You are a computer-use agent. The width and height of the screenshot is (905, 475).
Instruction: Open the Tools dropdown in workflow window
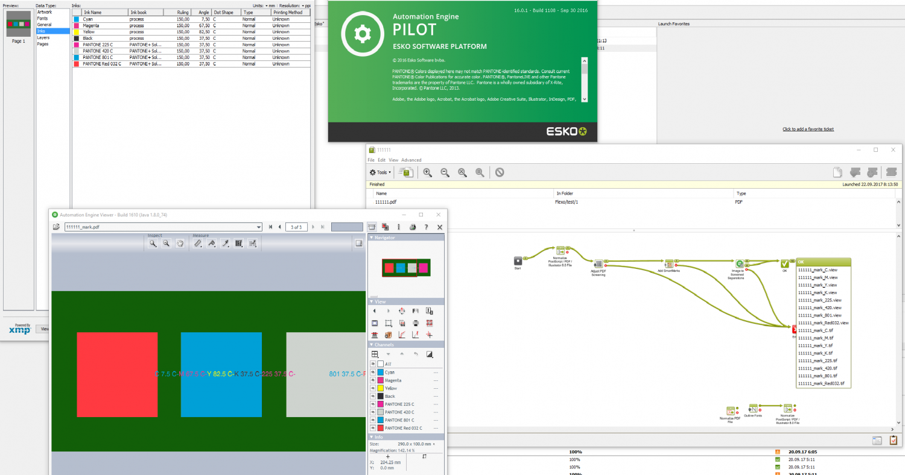click(381, 172)
